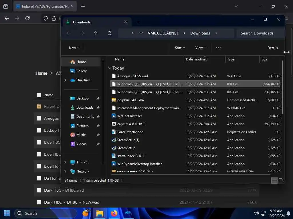List all Firefox tabs dropdown arrow
293x219 pixels.
point(236,6)
